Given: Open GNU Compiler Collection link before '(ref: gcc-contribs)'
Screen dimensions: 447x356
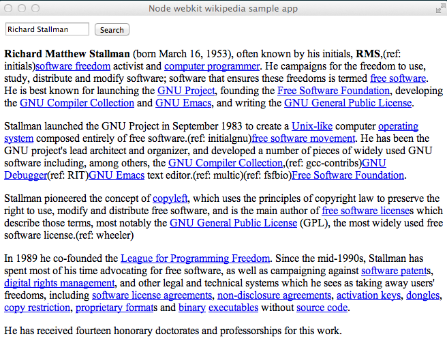Looking at the screenshot, I should (x=226, y=163).
